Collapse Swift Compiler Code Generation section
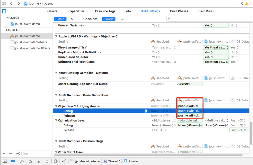Image resolution: width=253 pixels, height=165 pixels. pyautogui.click(x=56, y=95)
